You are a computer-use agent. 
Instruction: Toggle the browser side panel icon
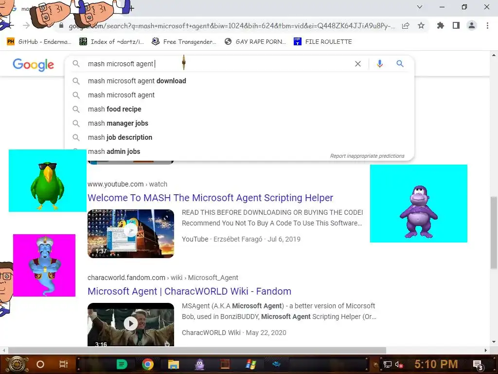click(456, 25)
